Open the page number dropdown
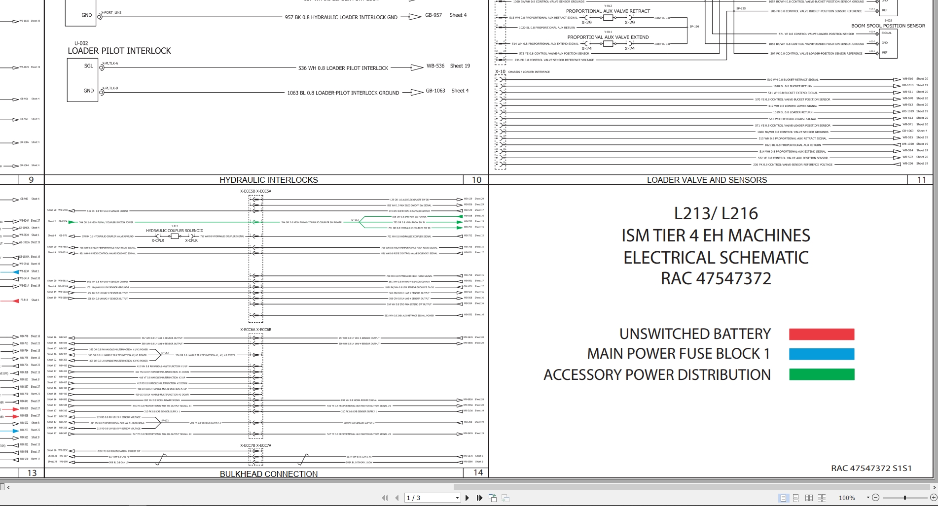 pos(456,498)
